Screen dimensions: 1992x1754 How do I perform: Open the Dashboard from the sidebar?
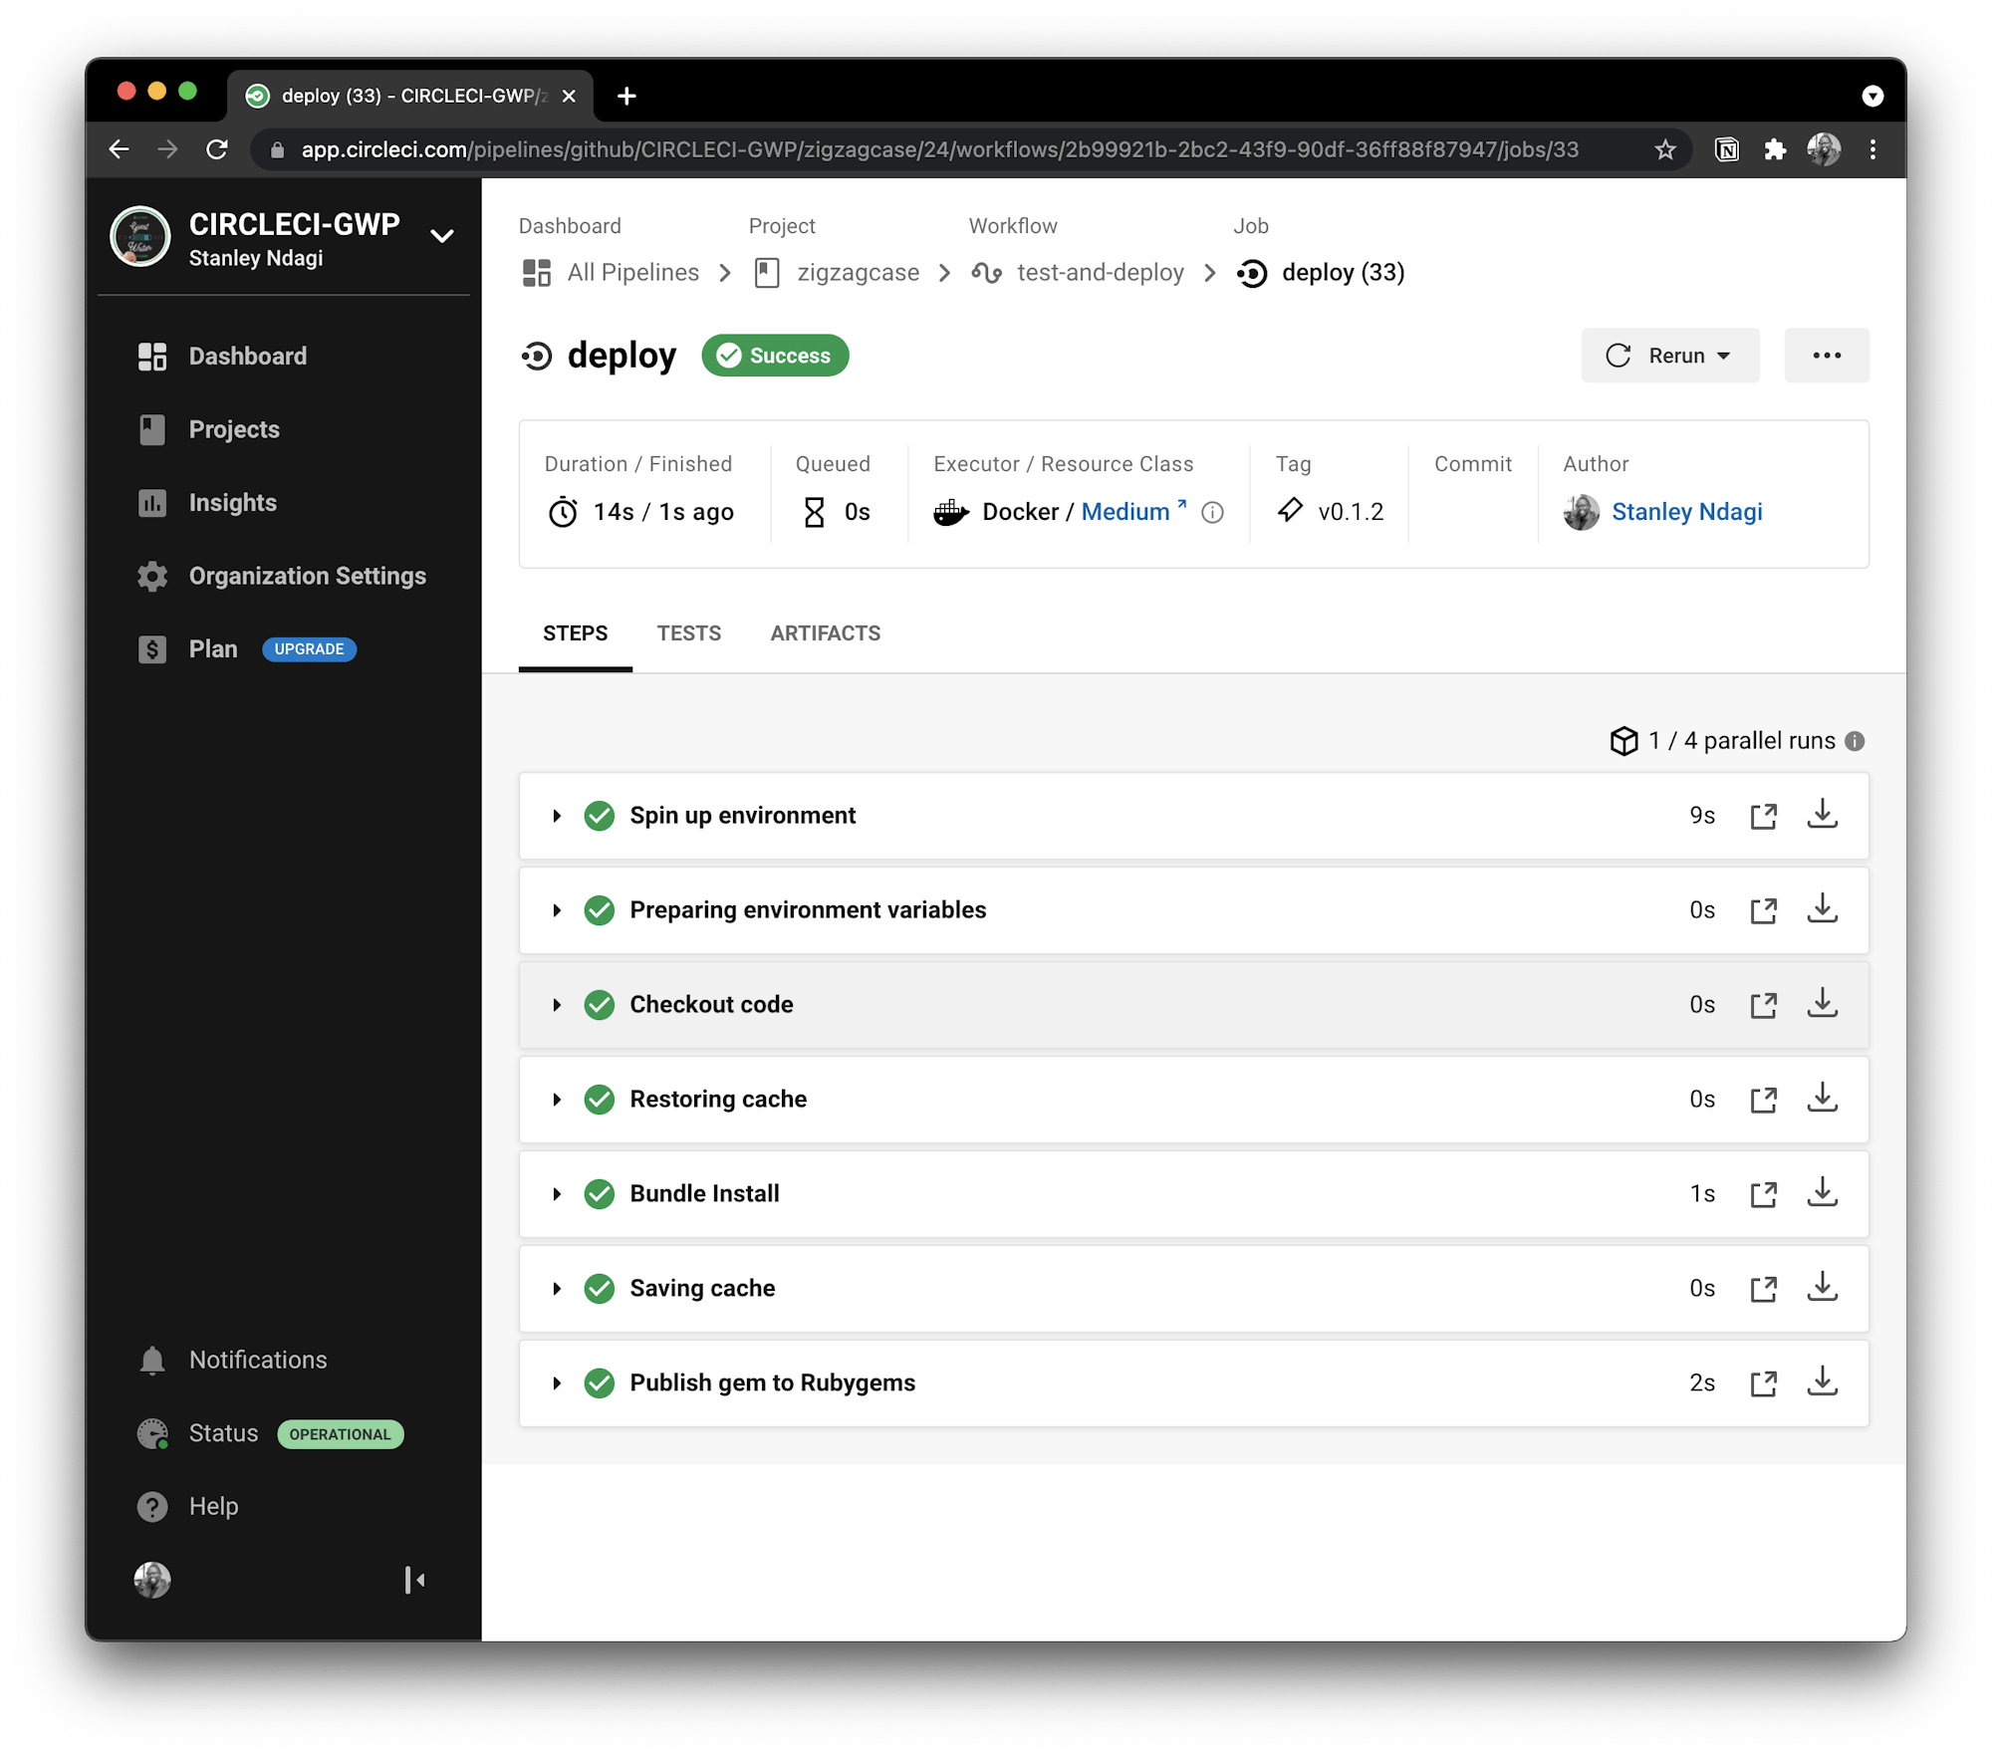click(246, 356)
